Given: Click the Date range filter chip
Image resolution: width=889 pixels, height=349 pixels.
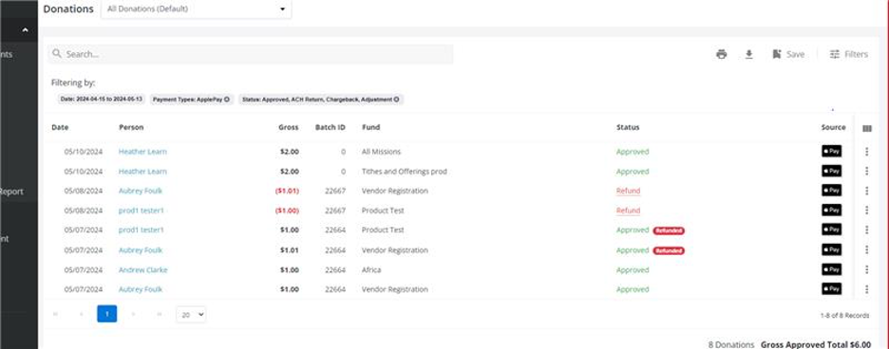Looking at the screenshot, I should point(102,100).
